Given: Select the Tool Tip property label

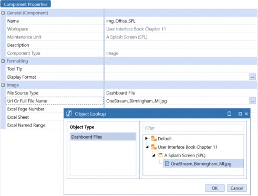Looking at the screenshot, I should click(x=15, y=69).
